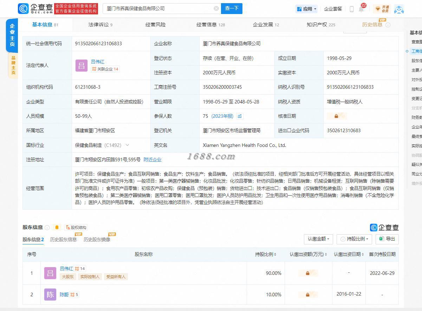Click the 吕 avatar of legal representative
The width and height of the screenshot is (422, 311).
point(81,65)
